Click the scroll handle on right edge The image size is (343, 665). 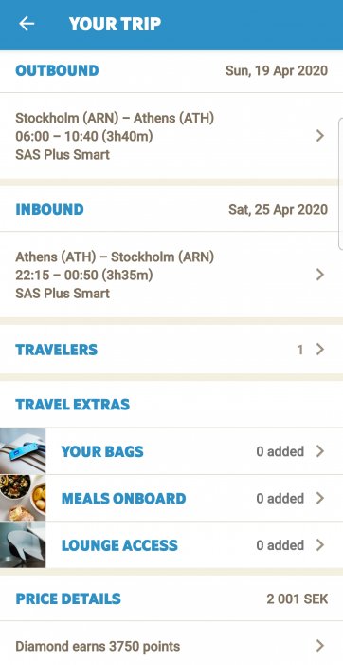pos(341,183)
